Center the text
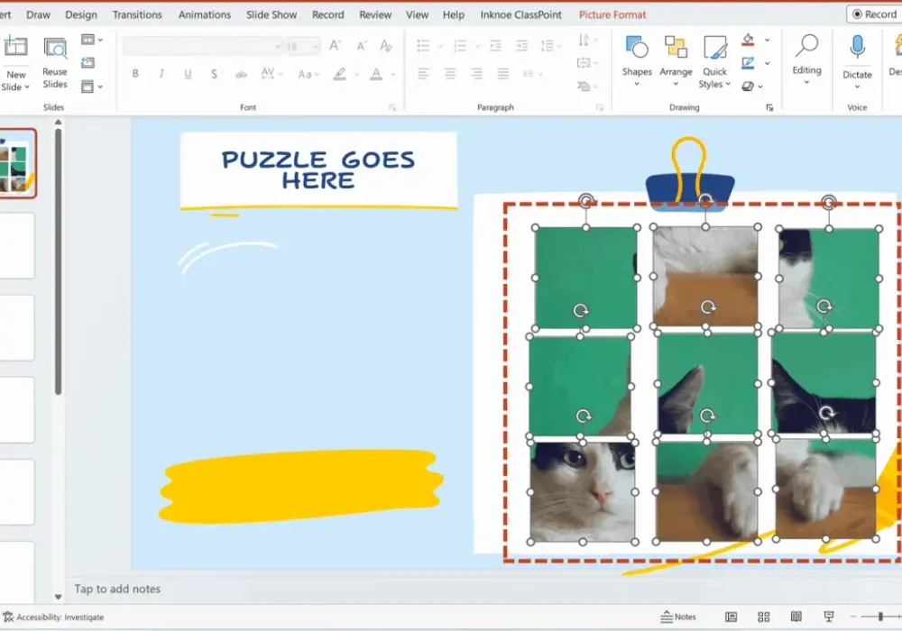 [450, 74]
